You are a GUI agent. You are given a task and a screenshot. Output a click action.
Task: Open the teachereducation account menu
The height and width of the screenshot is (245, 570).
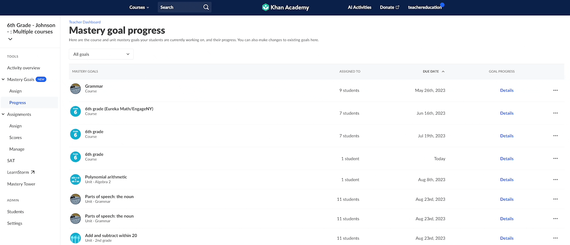click(x=425, y=7)
